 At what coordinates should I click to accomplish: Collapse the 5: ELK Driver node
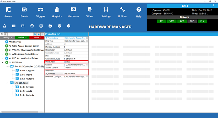click(2, 63)
